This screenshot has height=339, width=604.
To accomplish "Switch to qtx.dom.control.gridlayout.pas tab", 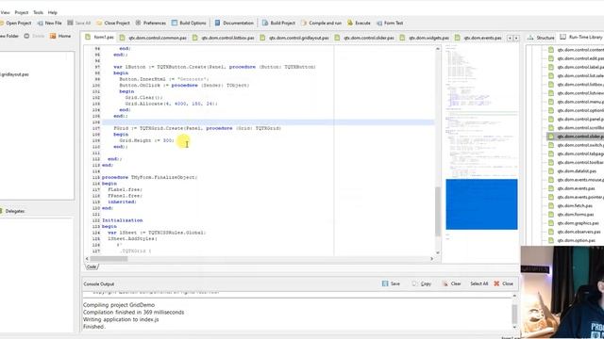I will click(x=294, y=38).
